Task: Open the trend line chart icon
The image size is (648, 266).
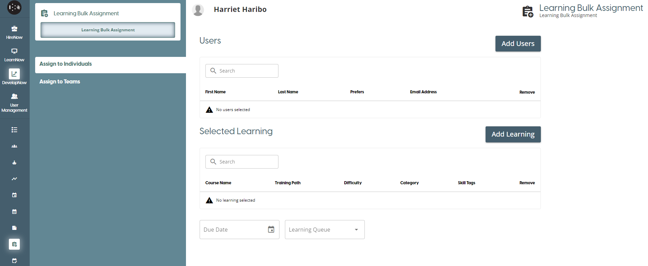Action: click(14, 179)
